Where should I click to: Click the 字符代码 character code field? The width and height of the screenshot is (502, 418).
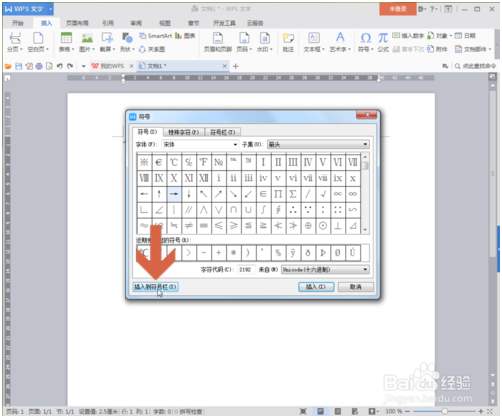tap(246, 269)
